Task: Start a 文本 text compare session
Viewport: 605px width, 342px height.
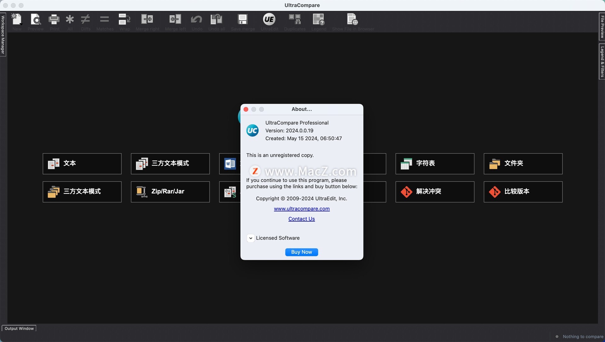Action: point(82,164)
